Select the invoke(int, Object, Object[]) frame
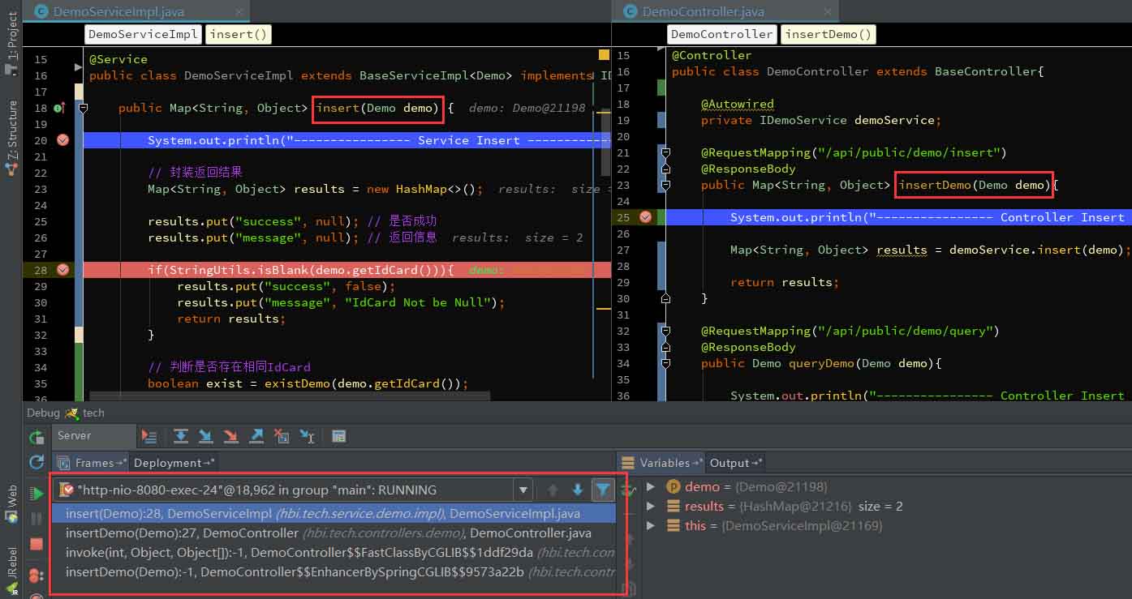This screenshot has width=1132, height=599. [334, 552]
